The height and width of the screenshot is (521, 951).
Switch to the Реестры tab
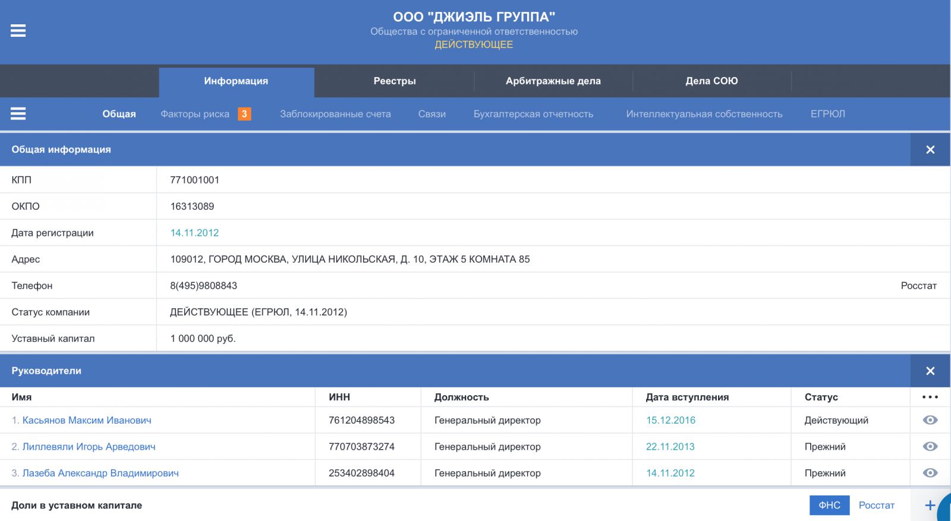(x=395, y=81)
